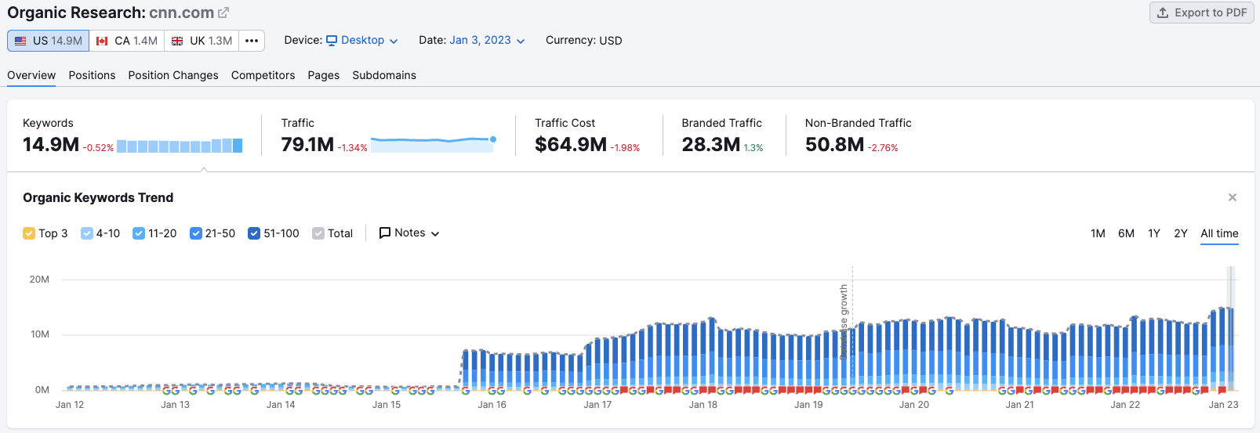Screen dimensions: 1260x433
Task: Expand the Jan 3, 2023 date picker
Action: coord(487,41)
